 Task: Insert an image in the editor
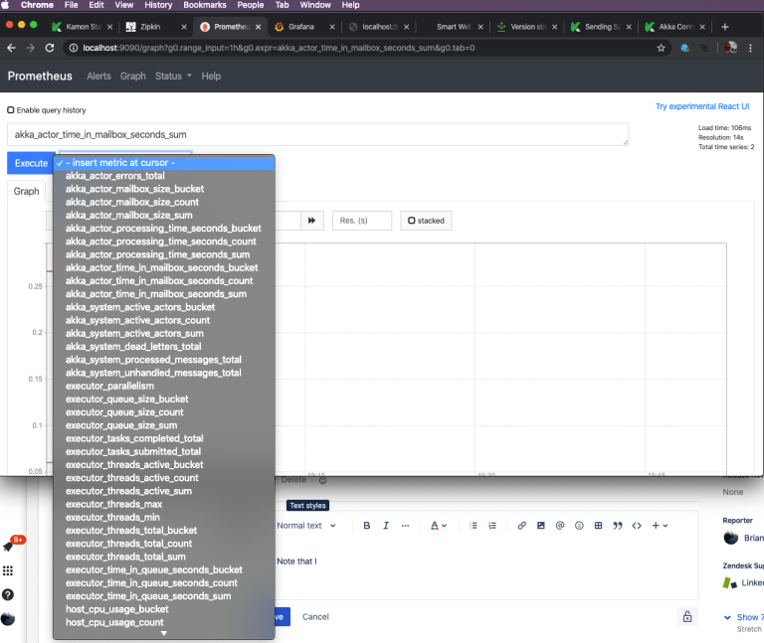(541, 525)
